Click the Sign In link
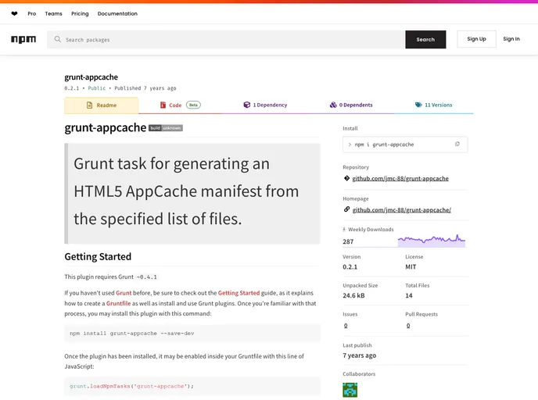 pyautogui.click(x=511, y=39)
